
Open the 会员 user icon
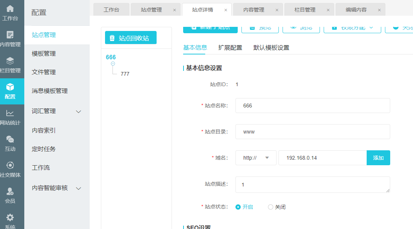(10, 192)
